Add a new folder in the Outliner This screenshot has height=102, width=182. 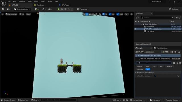[x=177, y=18]
